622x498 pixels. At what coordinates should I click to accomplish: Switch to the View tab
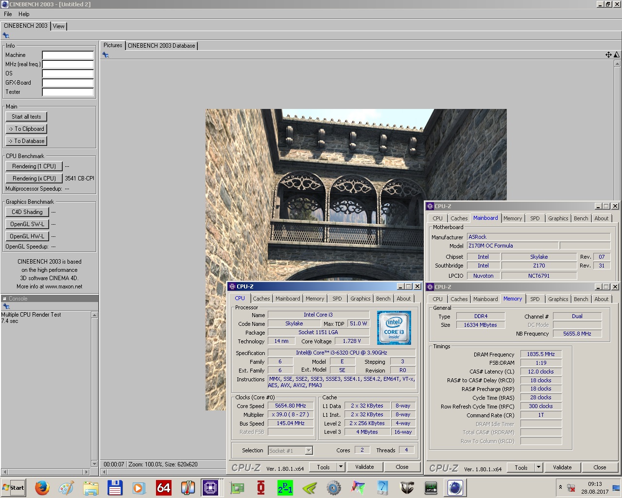point(59,26)
